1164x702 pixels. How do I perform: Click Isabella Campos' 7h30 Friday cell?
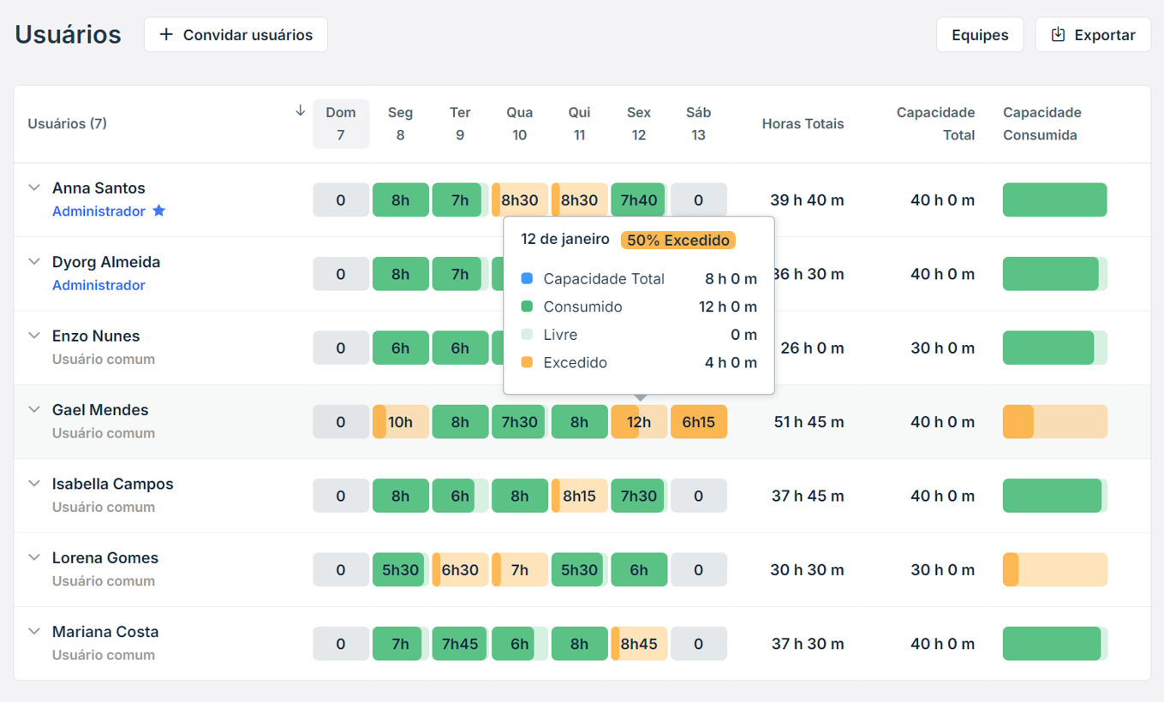click(x=639, y=496)
